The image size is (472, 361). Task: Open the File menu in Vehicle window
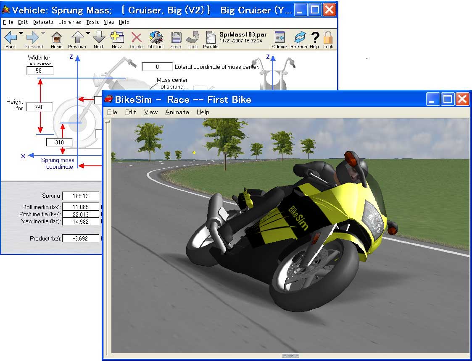pos(8,22)
